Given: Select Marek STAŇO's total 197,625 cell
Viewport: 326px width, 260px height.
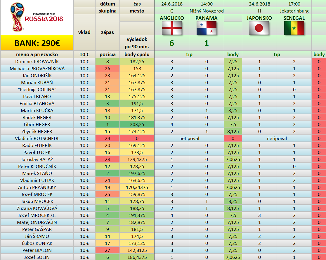Looking at the screenshot, I should point(137,173).
